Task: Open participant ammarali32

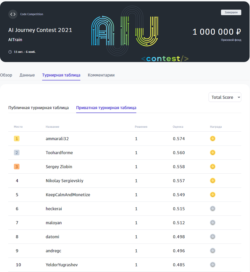Action: click(x=57, y=138)
